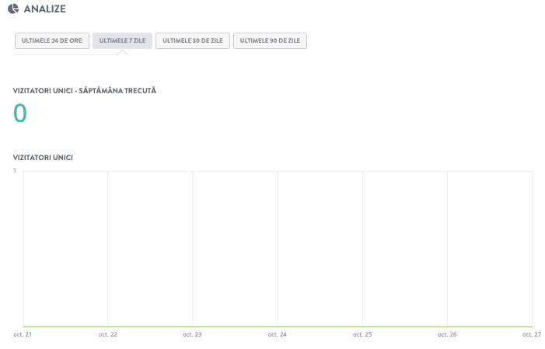Click the oct. 25 axis label
Screen dimensions: 545x349
coord(362,334)
